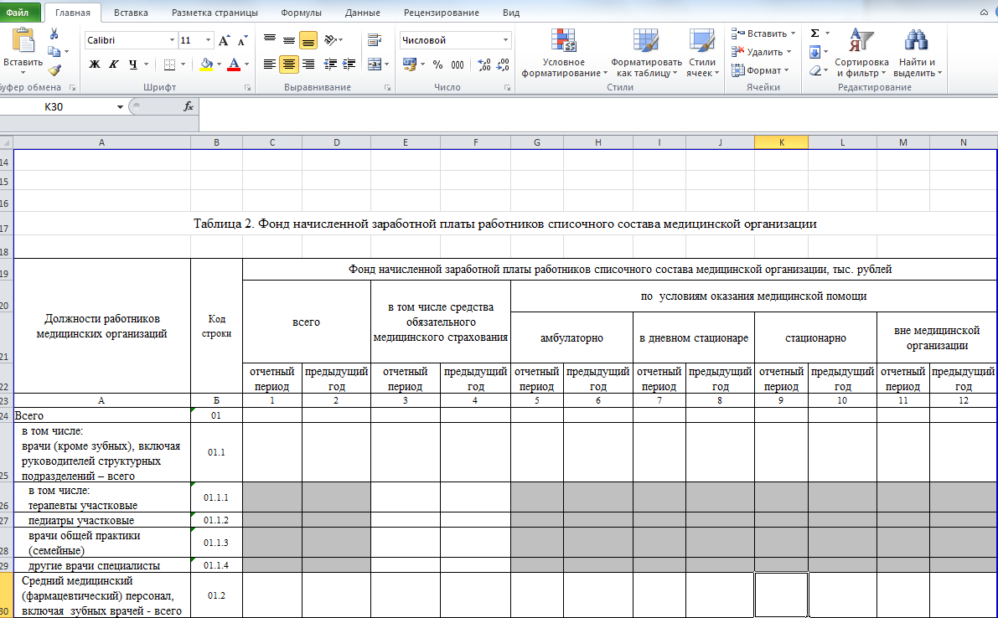Click the Format Painter brush icon

click(x=54, y=70)
